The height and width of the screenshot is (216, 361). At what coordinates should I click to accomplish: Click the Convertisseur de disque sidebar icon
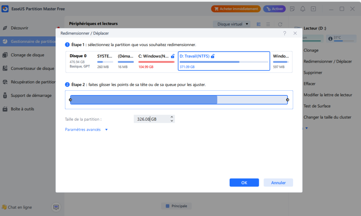tap(5, 68)
